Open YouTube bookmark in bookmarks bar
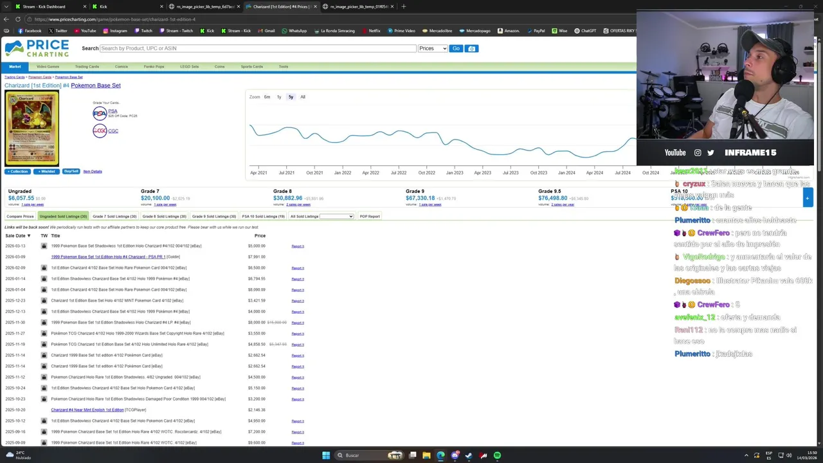 point(86,31)
